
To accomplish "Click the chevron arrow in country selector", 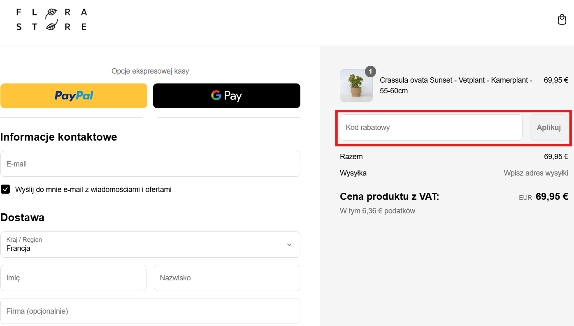I will (289, 245).
